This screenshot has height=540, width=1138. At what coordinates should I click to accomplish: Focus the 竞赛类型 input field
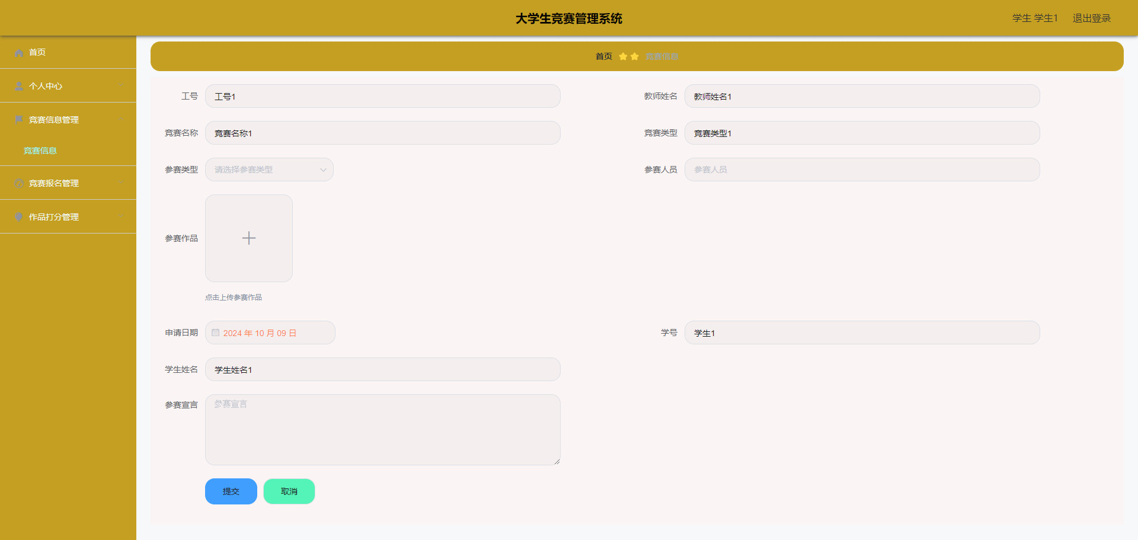tap(862, 133)
